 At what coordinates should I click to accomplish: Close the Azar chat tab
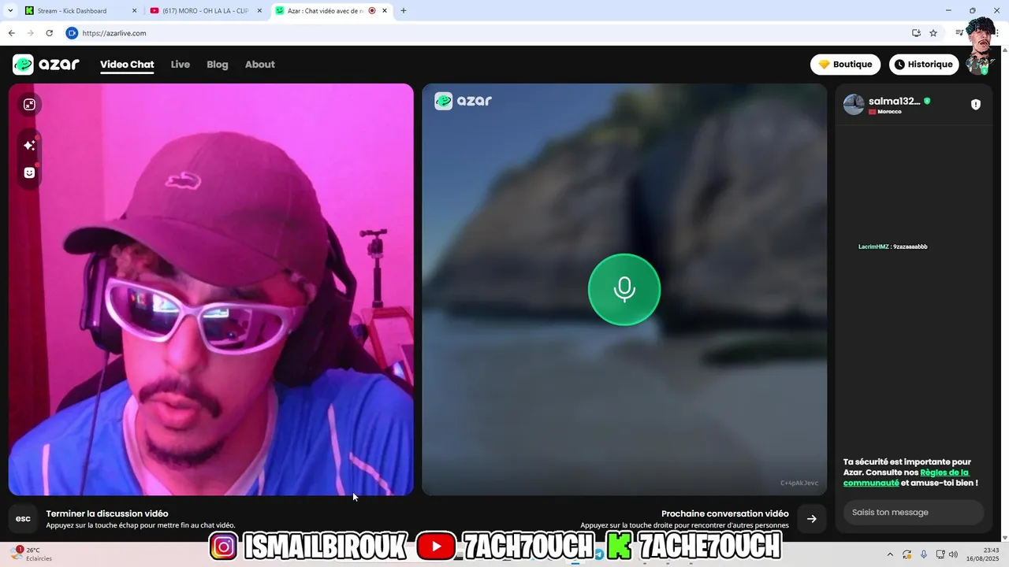[x=385, y=11]
